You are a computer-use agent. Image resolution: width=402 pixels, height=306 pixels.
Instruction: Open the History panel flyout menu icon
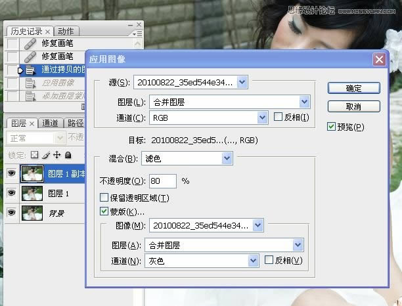(x=137, y=32)
